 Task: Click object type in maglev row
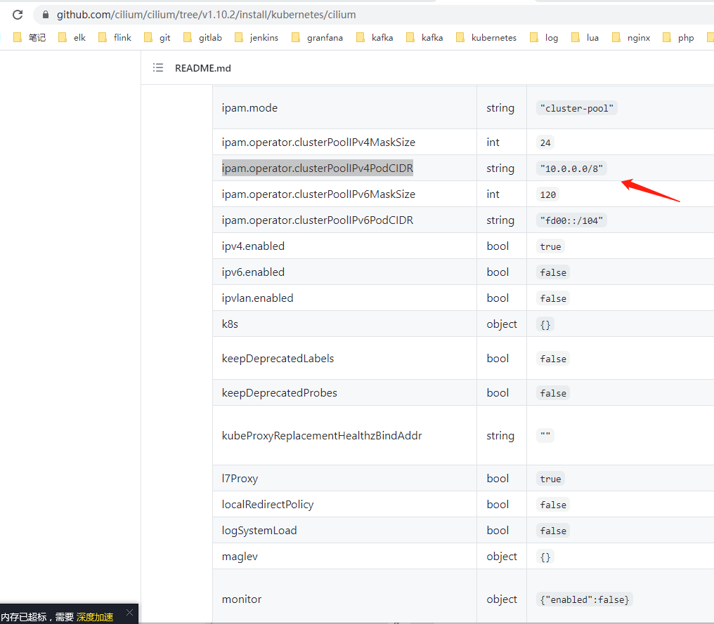coord(502,556)
